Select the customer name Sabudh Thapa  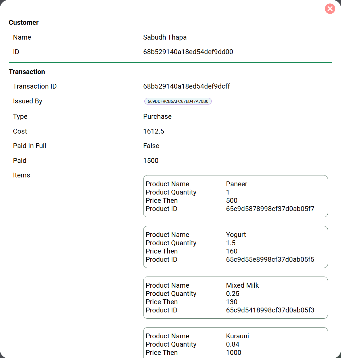coord(165,37)
